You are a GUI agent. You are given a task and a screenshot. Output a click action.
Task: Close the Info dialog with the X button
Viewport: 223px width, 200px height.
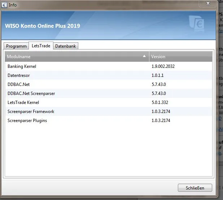click(208, 3)
